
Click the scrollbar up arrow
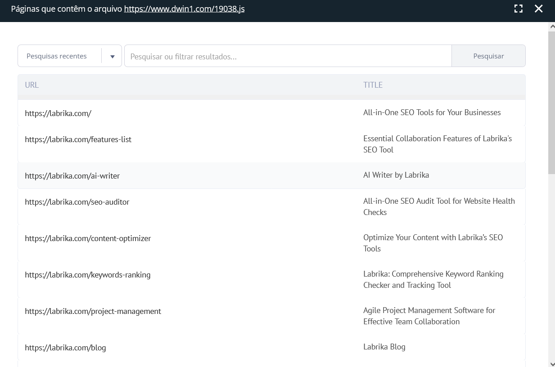(552, 26)
